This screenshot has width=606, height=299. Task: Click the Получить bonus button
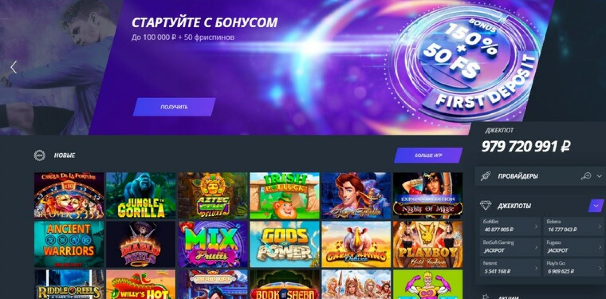click(174, 107)
